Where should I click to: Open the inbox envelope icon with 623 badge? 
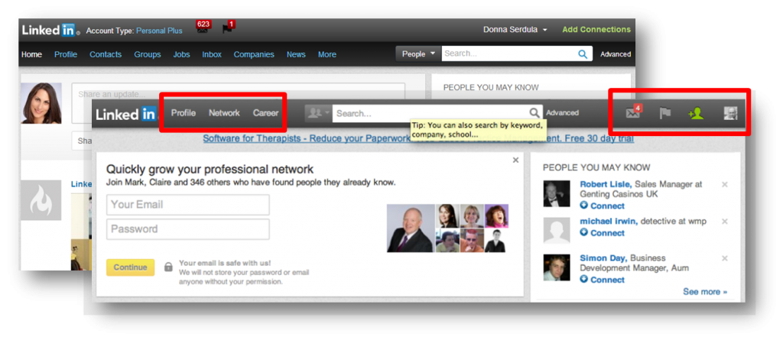point(202,30)
